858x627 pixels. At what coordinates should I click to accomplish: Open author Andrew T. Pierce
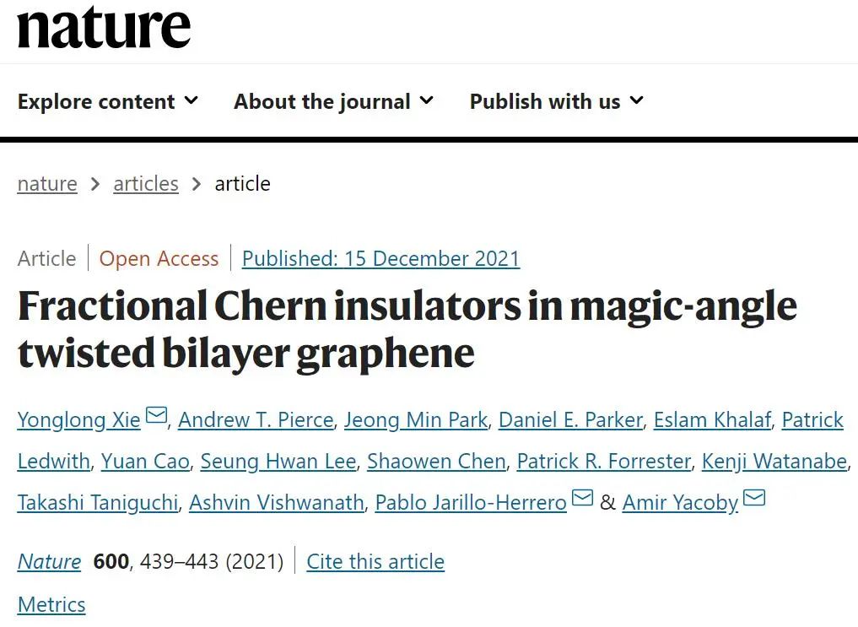point(256,419)
